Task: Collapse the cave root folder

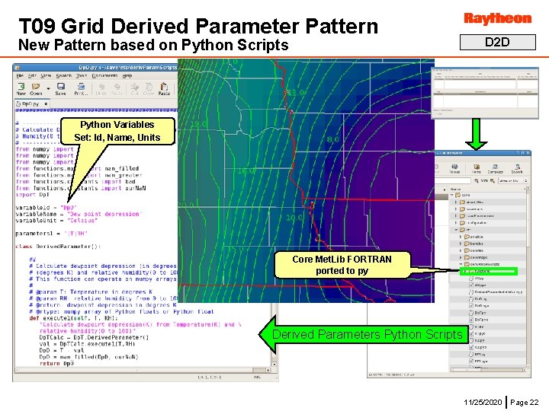Action: [x=452, y=195]
